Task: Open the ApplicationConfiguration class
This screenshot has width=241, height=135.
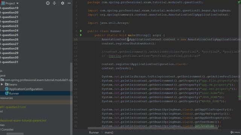Action: (26, 89)
